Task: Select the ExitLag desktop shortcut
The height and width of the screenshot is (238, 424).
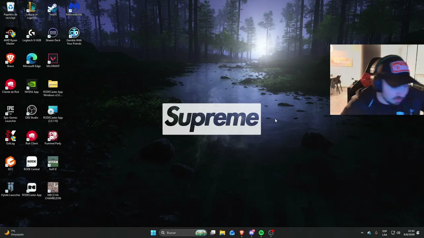Action: coord(11,138)
